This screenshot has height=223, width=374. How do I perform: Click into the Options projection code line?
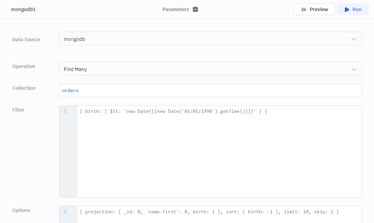(x=209, y=212)
